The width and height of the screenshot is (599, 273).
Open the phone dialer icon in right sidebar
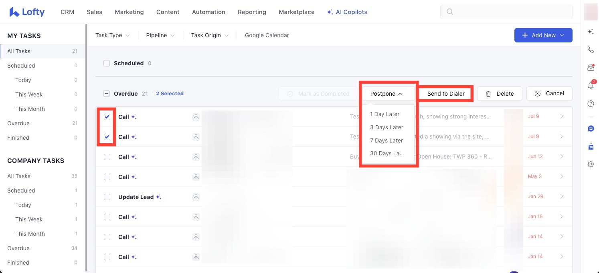point(591,50)
